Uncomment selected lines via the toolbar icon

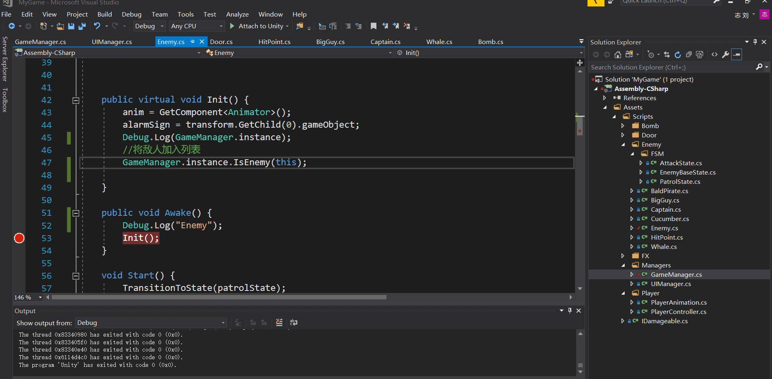[358, 26]
